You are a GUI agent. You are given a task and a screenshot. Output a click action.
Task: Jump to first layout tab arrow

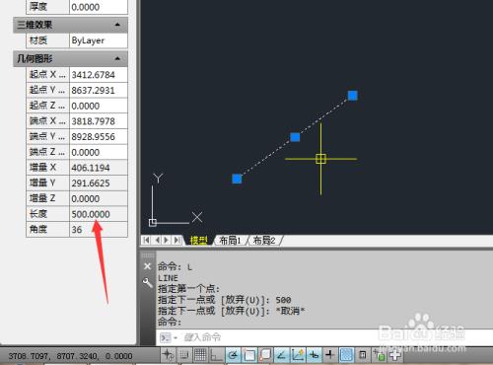point(146,240)
